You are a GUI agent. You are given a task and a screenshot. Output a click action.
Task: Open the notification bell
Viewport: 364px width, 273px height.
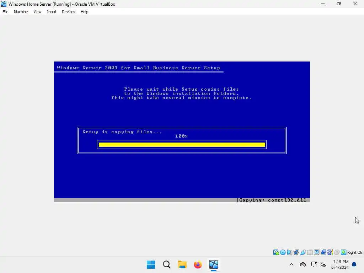(x=354, y=264)
